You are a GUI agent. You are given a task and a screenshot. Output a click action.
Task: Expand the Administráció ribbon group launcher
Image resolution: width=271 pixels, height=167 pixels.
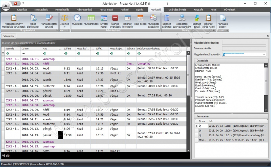coord(159,30)
